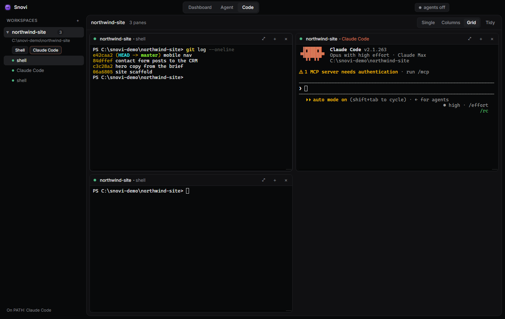This screenshot has height=319, width=505.
Task: Click the auto mode double-arrow indicator
Action: point(308,100)
